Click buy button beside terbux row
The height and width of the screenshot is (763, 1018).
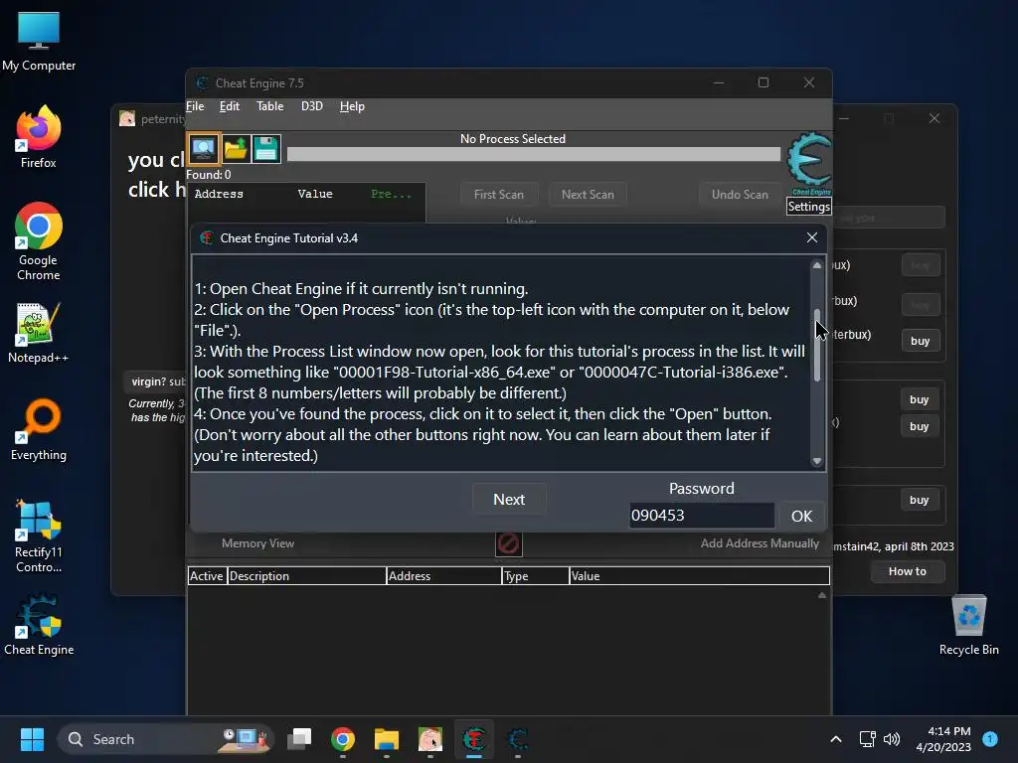[920, 341]
